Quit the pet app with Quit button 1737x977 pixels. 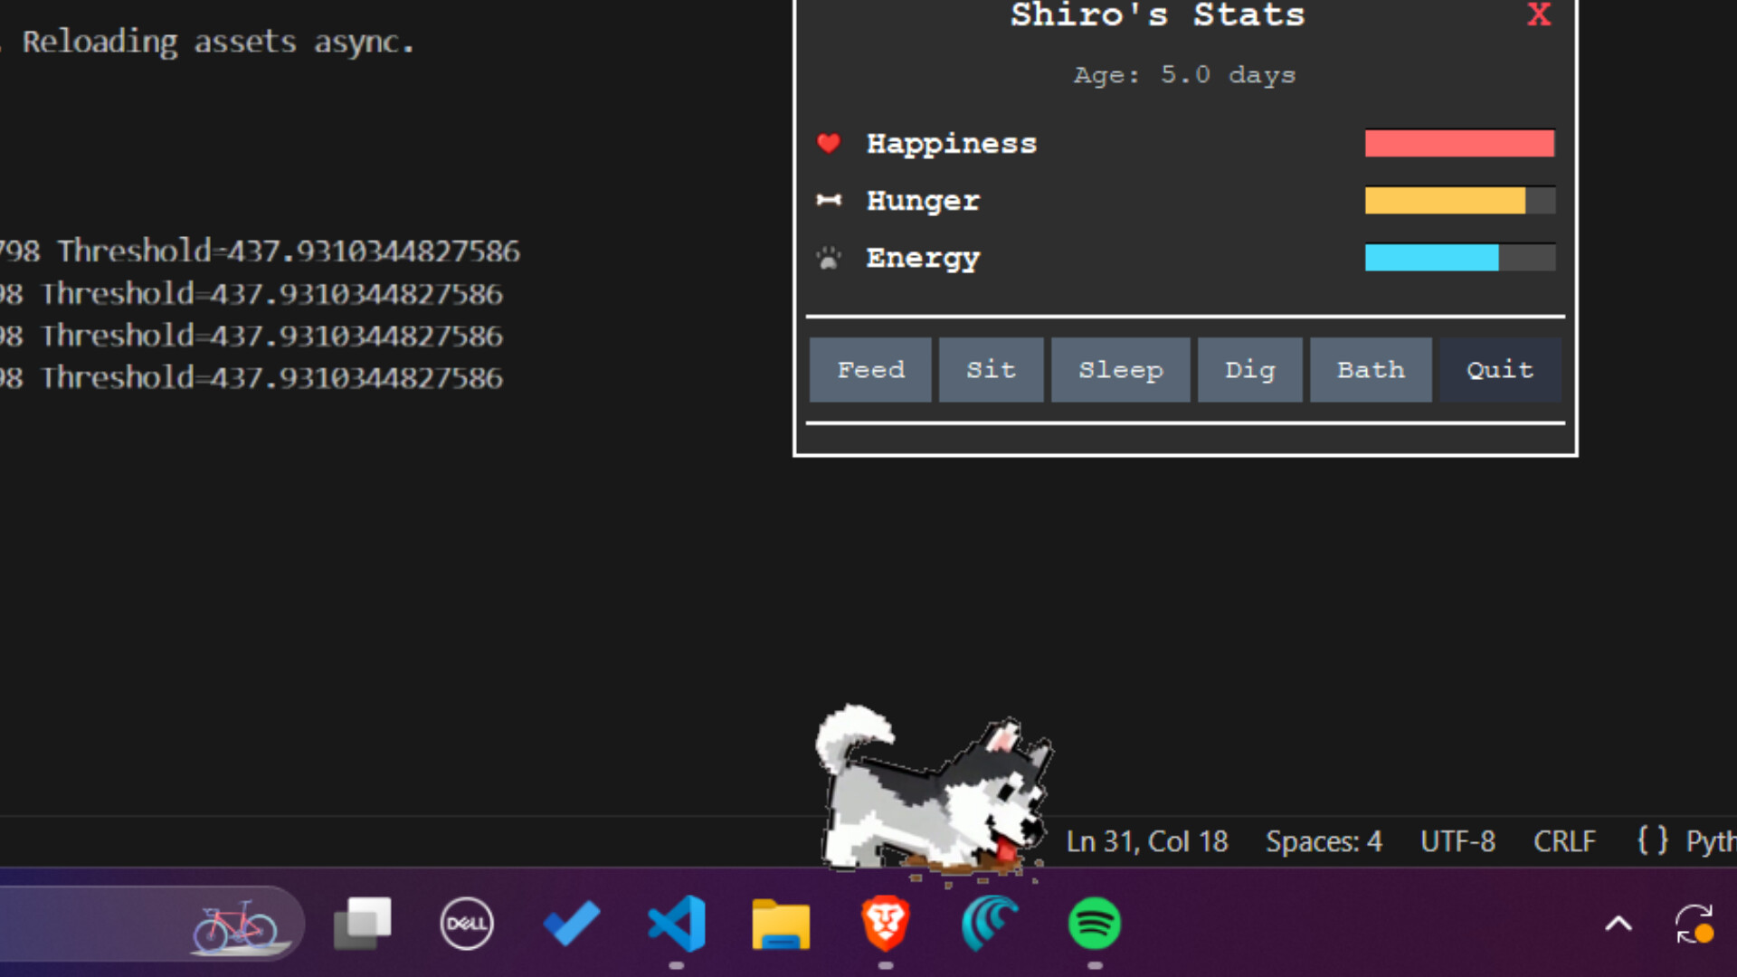tap(1498, 369)
